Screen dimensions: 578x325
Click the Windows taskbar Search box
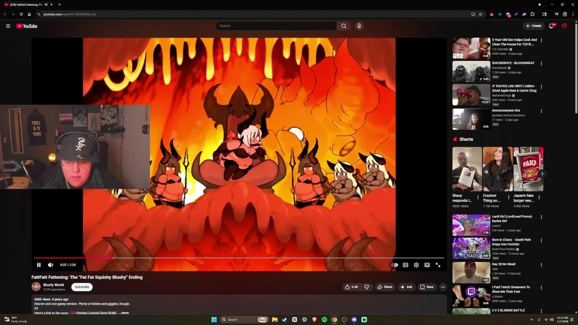click(x=244, y=320)
